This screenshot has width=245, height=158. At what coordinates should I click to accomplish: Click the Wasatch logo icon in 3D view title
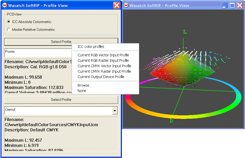pos(126,5)
